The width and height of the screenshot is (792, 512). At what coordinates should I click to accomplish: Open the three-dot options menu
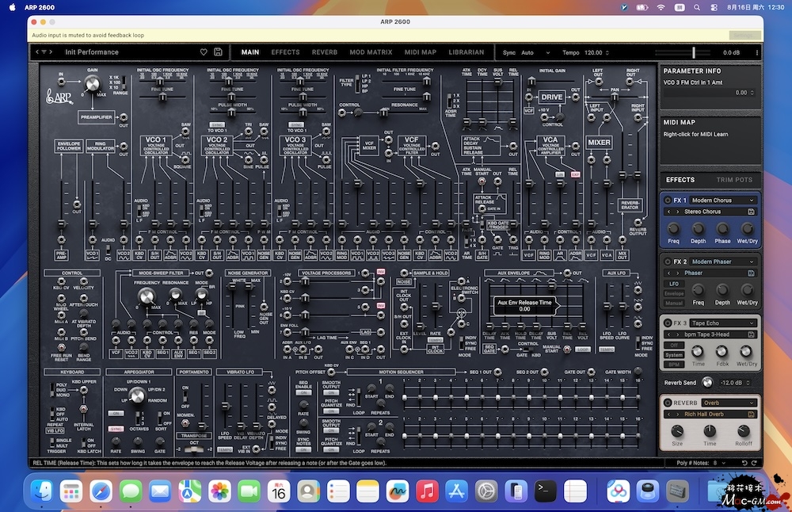[756, 52]
